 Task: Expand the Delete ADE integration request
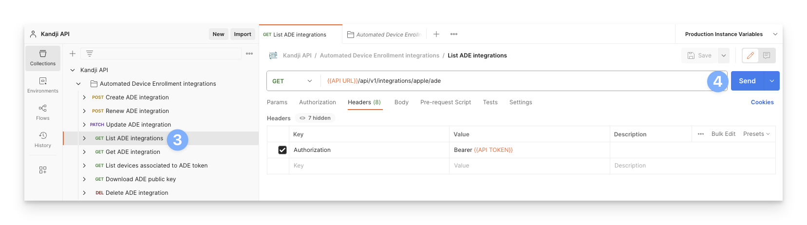tap(84, 193)
